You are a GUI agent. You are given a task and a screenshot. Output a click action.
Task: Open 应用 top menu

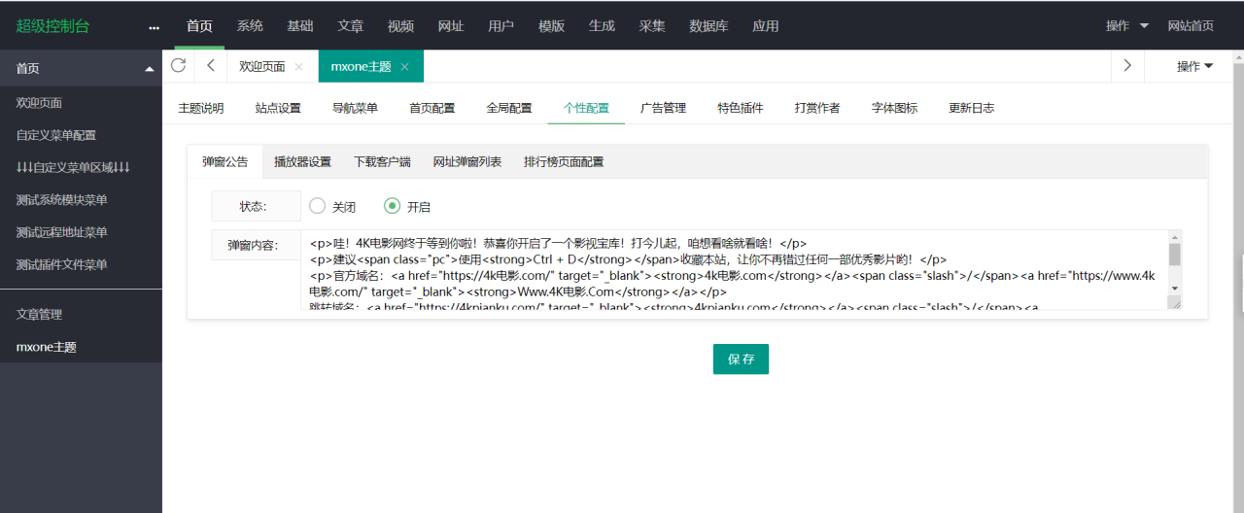tap(766, 26)
